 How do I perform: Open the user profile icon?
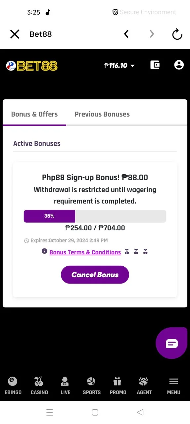(179, 65)
